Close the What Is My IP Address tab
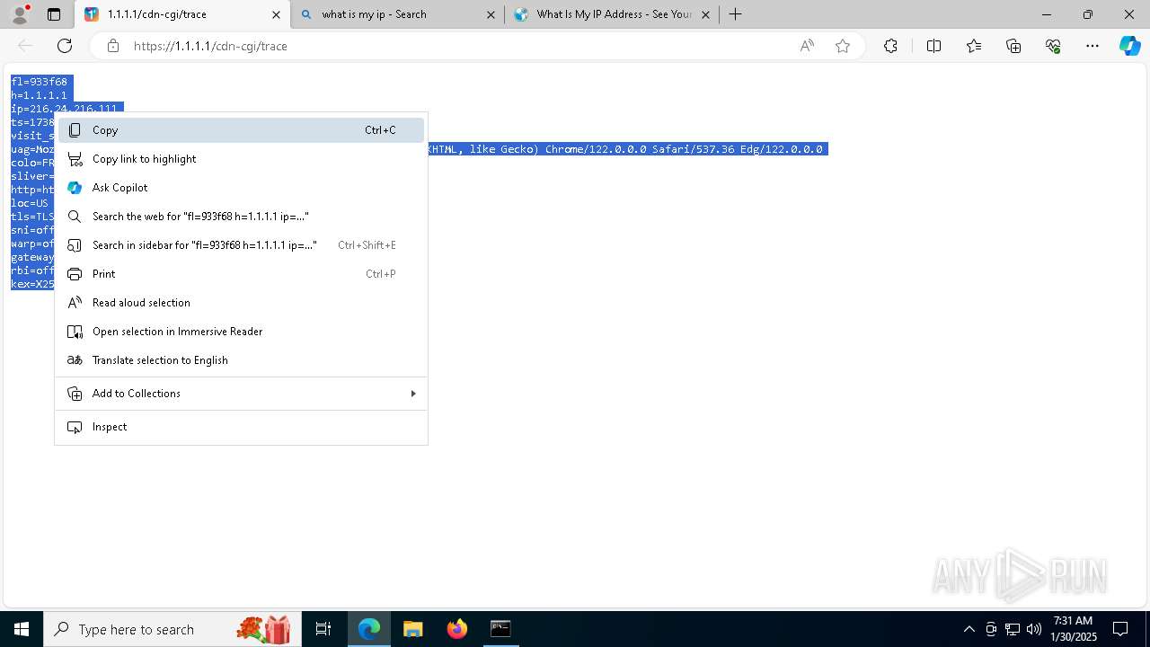This screenshot has height=647, width=1150. (705, 14)
